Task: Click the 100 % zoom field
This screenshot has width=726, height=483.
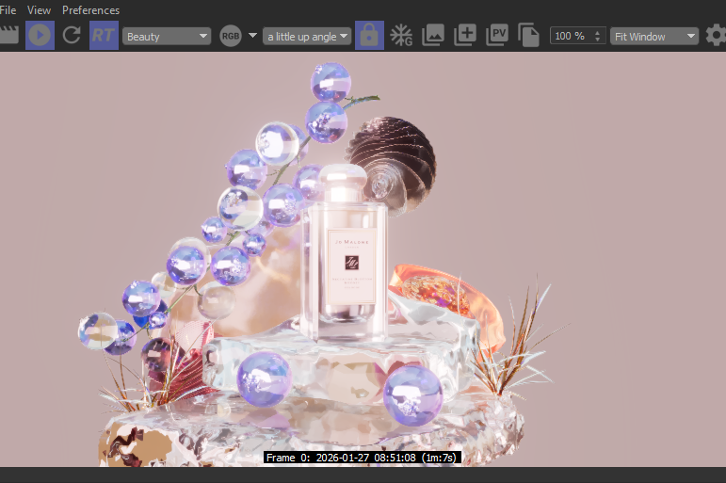Action: point(570,36)
